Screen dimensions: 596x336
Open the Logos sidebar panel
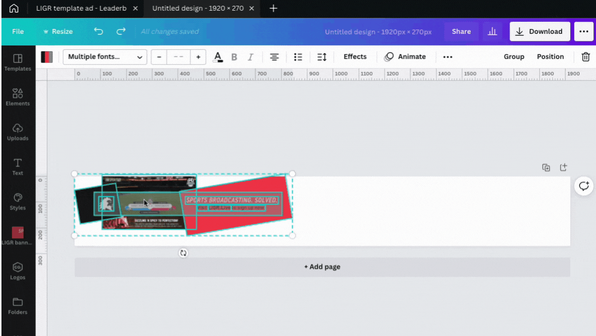click(x=17, y=272)
